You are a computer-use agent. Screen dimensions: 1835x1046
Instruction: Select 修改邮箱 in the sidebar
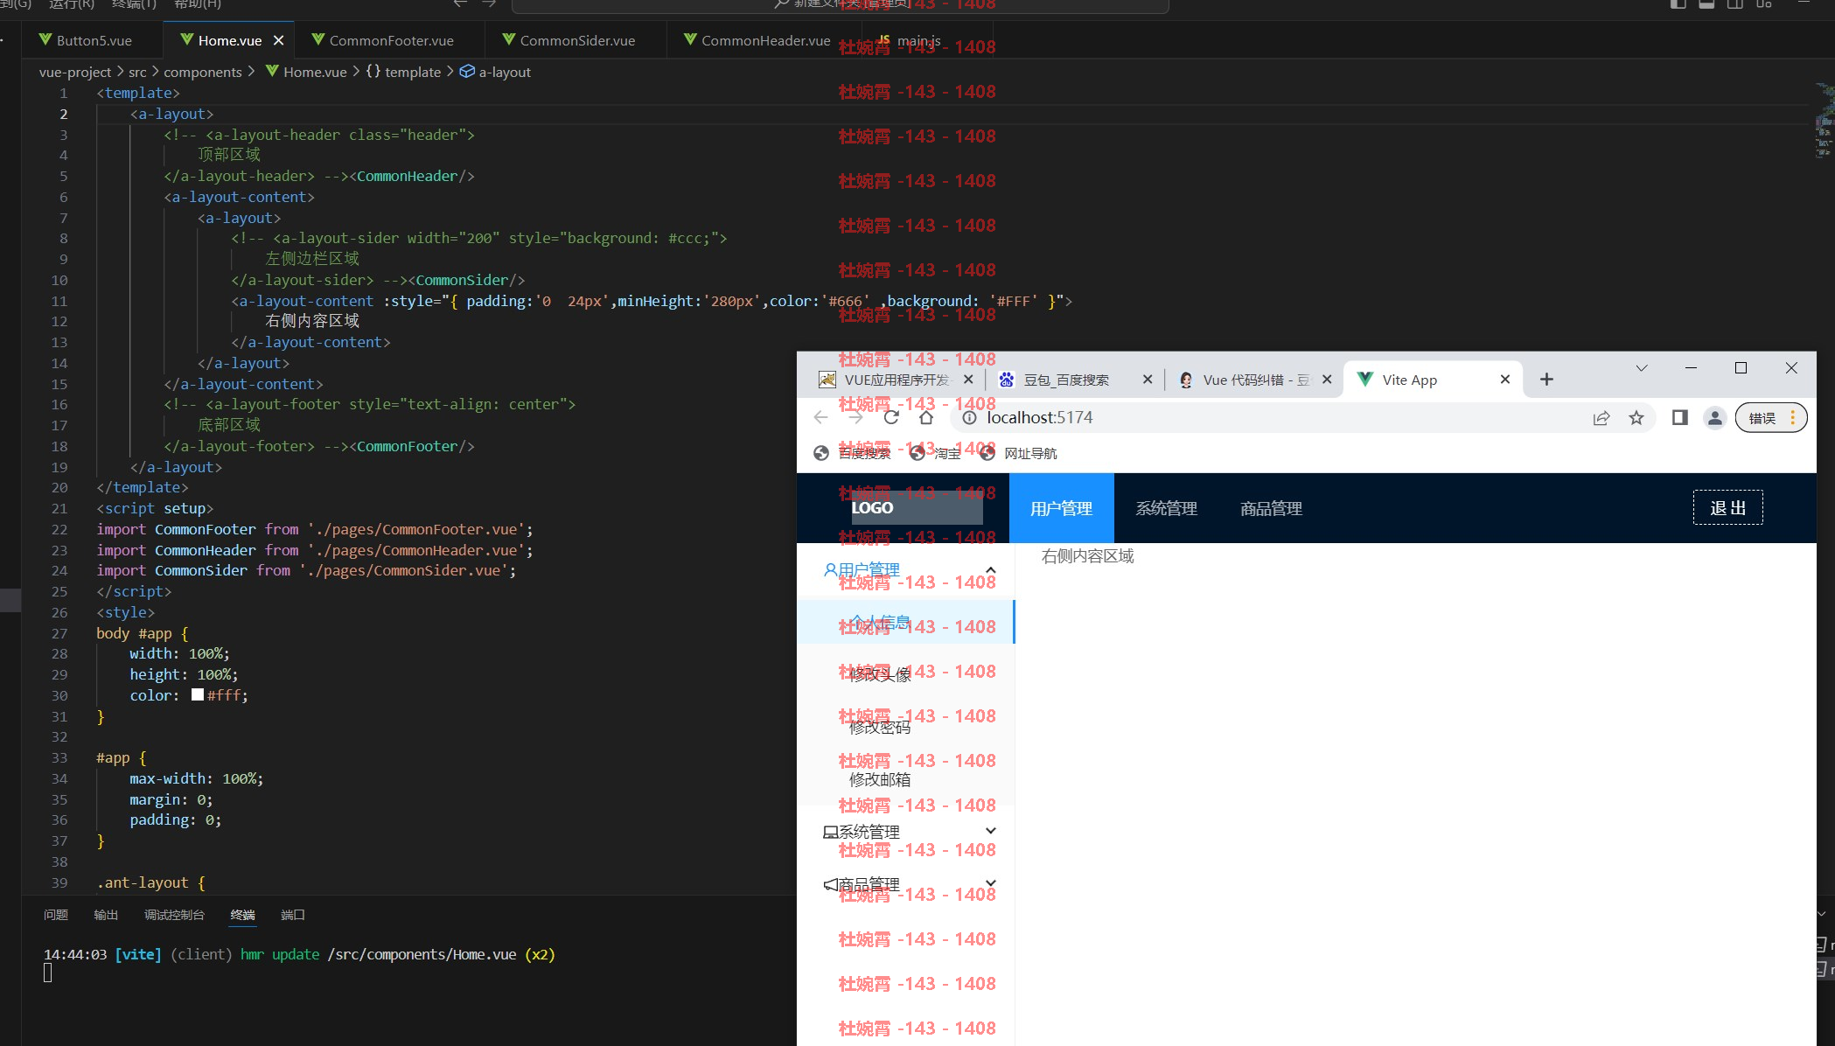click(x=905, y=779)
